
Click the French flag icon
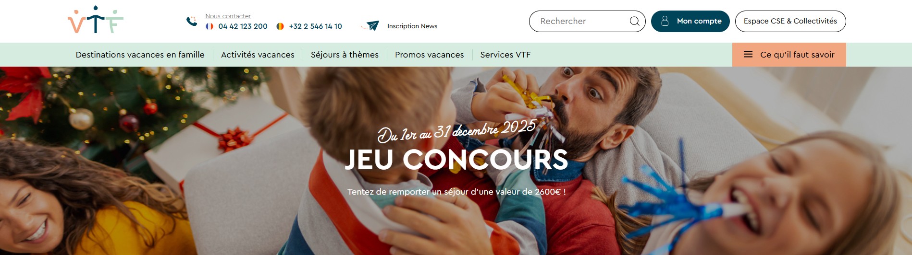210,26
